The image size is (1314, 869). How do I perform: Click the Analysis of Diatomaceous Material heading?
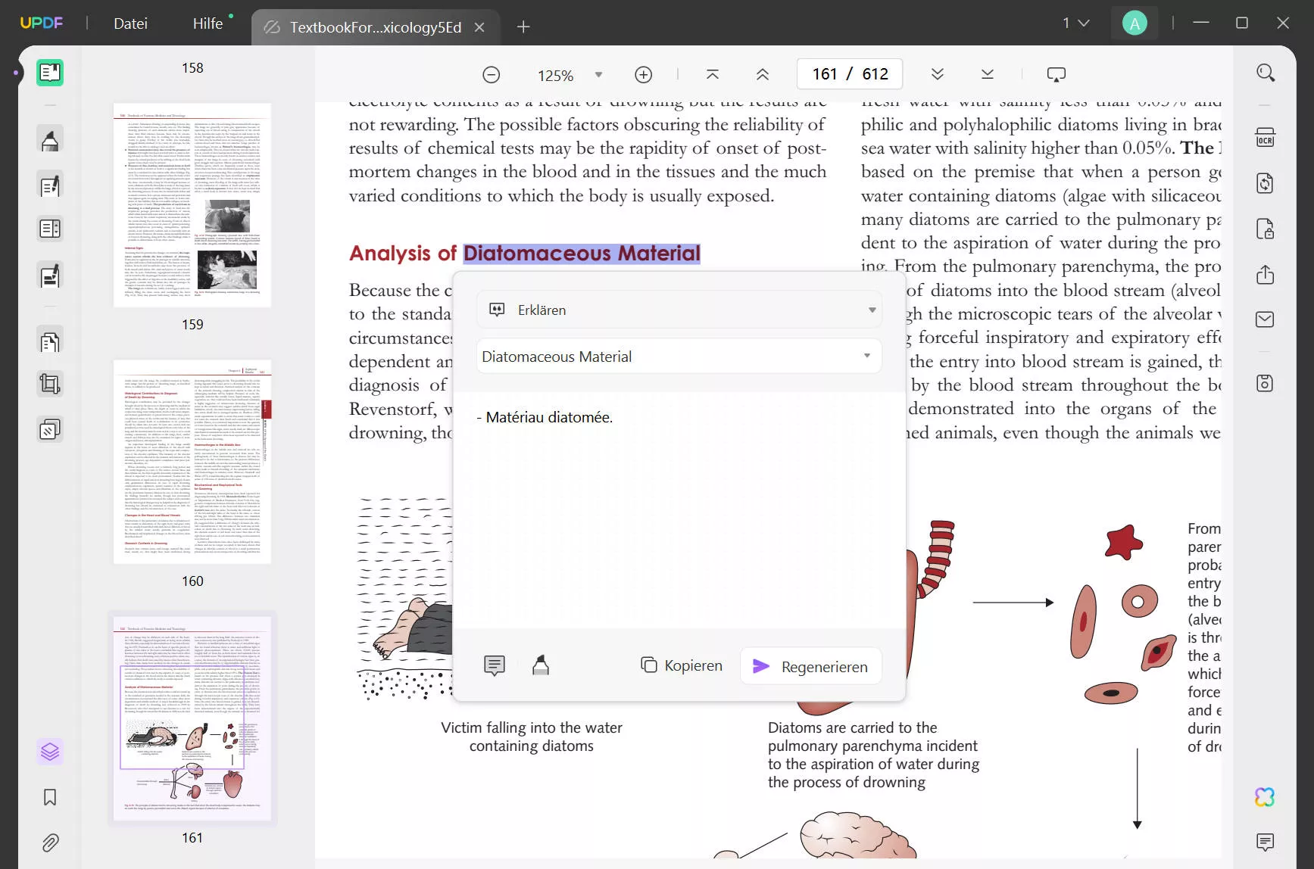coord(525,253)
